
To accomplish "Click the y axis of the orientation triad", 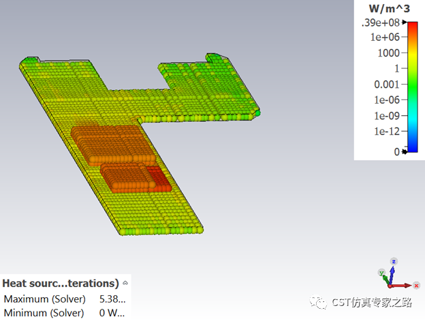I will [x=382, y=274].
